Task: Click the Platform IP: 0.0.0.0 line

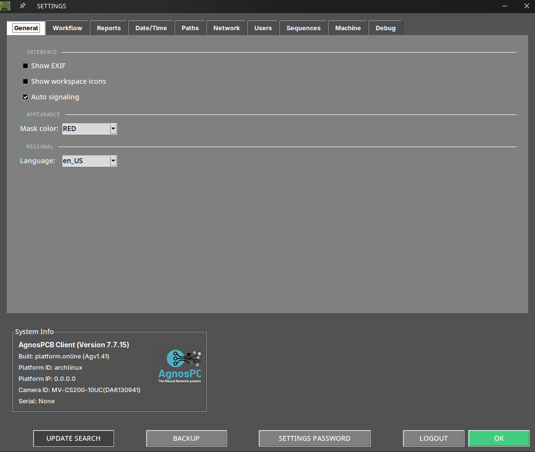Action: [x=47, y=378]
